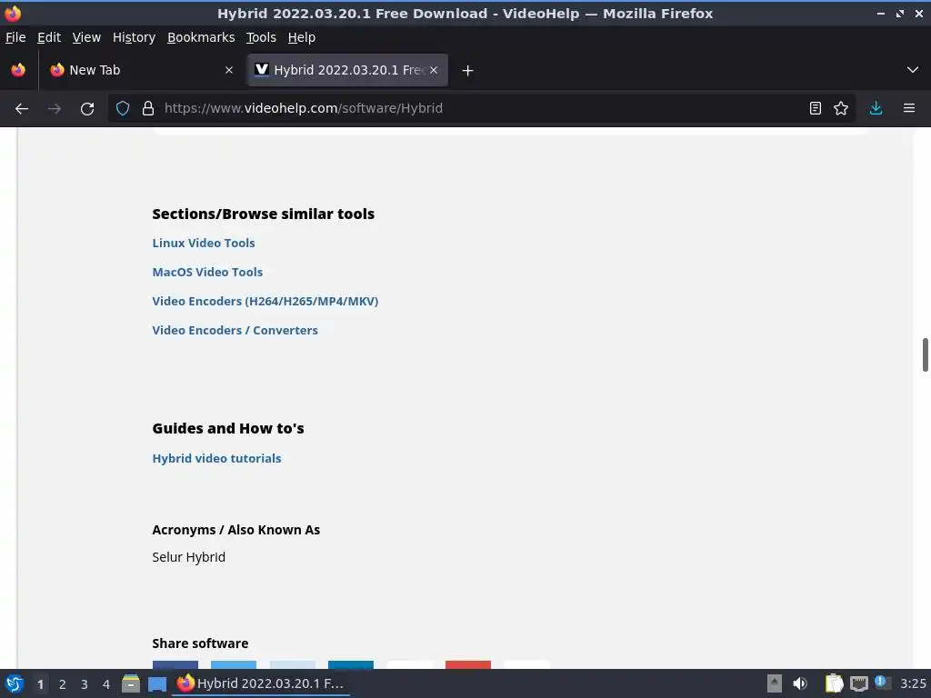Click the 'Acronyms / Also Known As' heading
The image size is (931, 698).
(x=236, y=530)
